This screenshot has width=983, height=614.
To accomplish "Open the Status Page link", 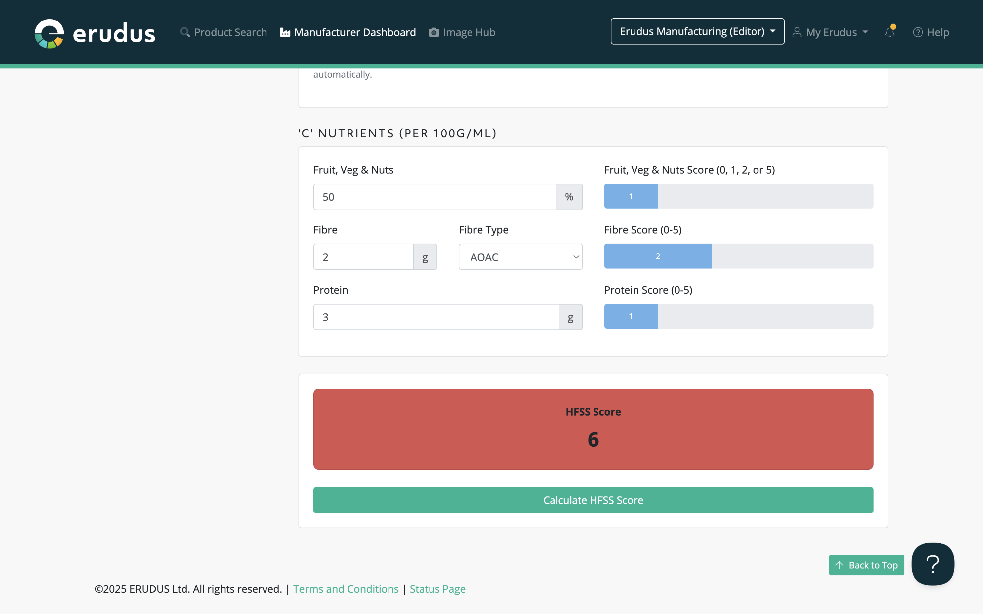I will (437, 589).
